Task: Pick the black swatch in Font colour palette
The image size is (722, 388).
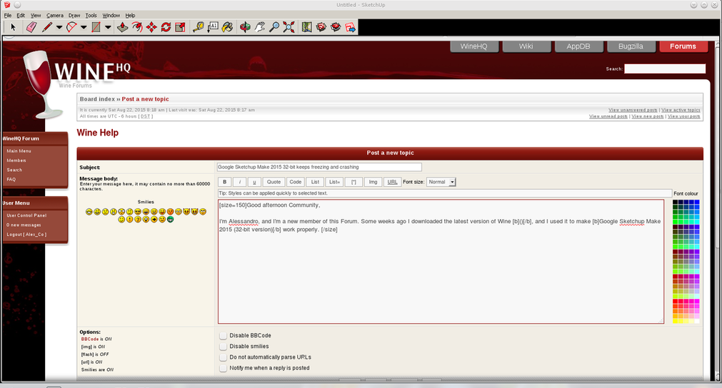Action: [x=675, y=202]
